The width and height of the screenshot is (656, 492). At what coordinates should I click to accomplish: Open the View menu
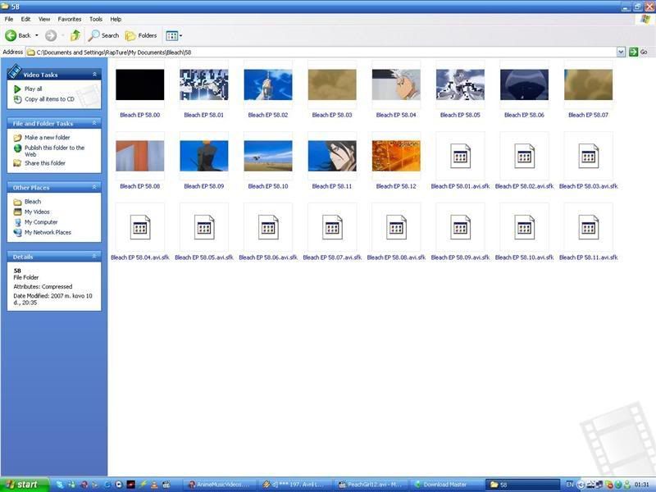tap(44, 19)
